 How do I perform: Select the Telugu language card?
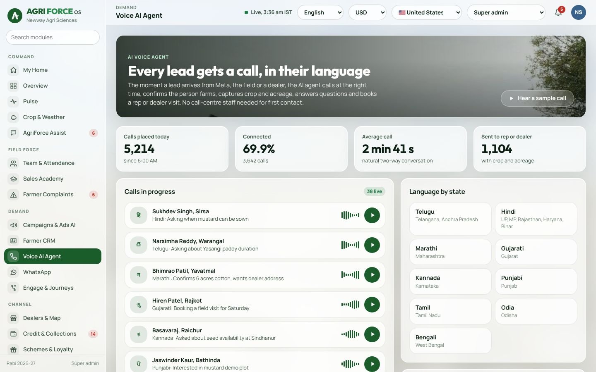tap(450, 219)
